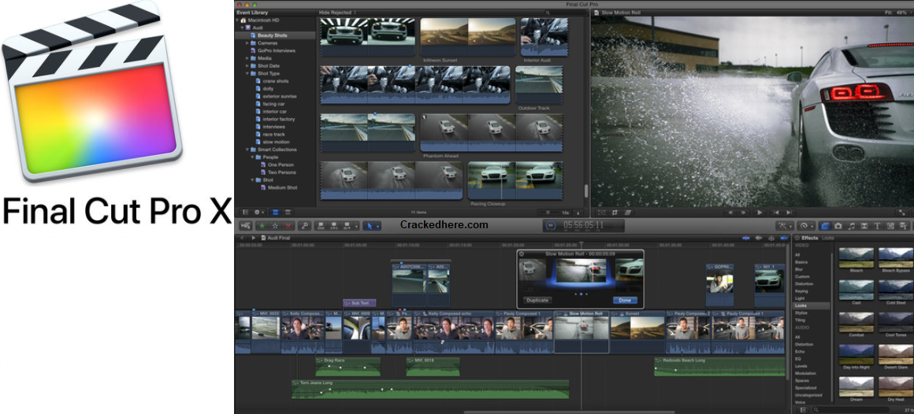Collapse the Macintosh HD tree

pos(238,20)
